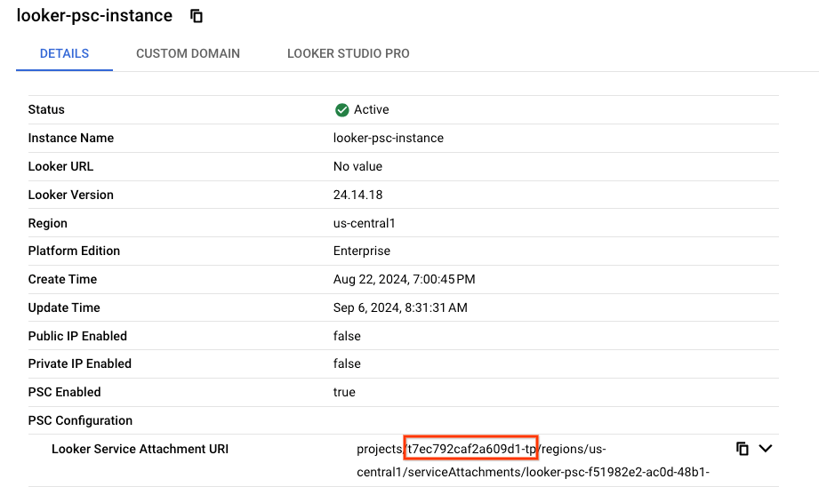Click the Instance Name value in table

(388, 138)
